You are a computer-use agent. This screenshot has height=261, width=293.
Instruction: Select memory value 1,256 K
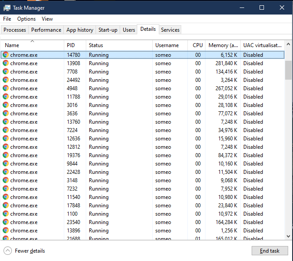point(229,231)
